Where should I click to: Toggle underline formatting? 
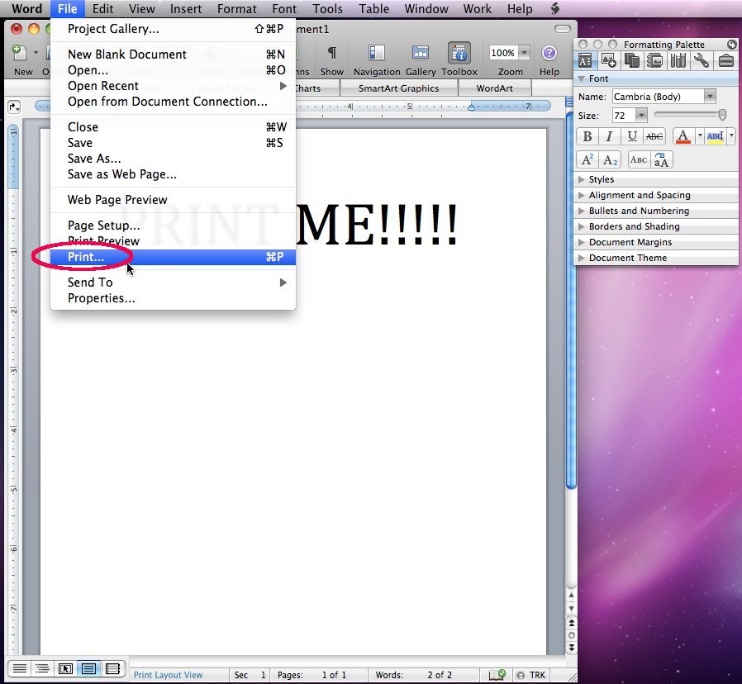(x=631, y=136)
